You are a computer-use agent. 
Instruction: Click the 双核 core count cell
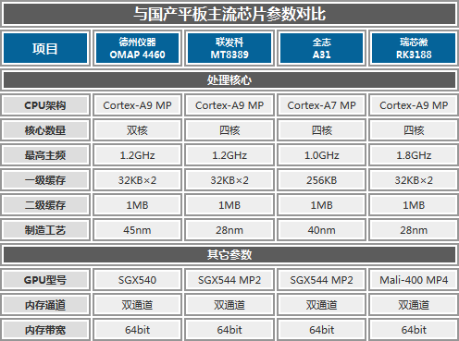coord(137,130)
